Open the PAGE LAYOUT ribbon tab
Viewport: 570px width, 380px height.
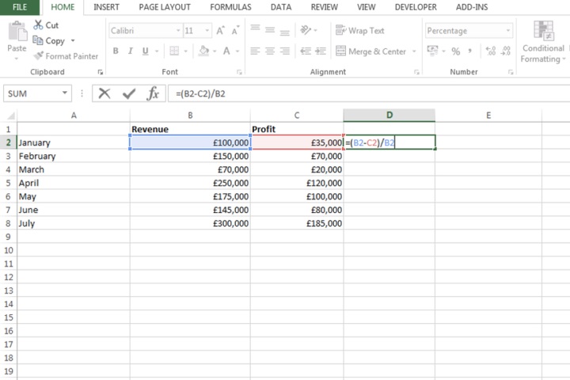pos(165,7)
